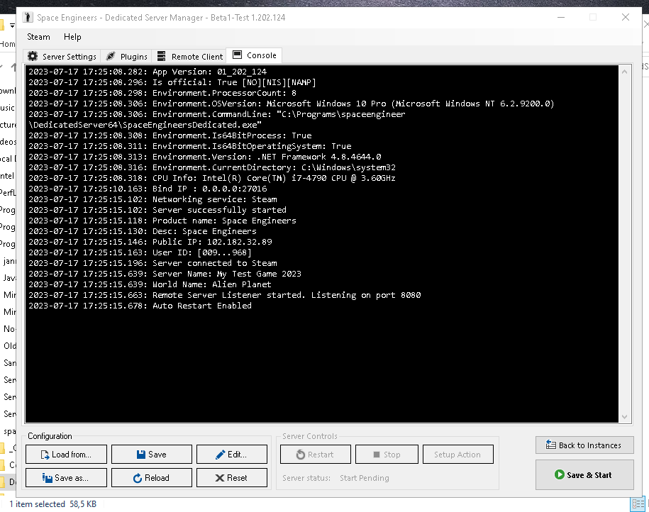Click the Setup Action button
Image resolution: width=649 pixels, height=512 pixels.
point(457,455)
